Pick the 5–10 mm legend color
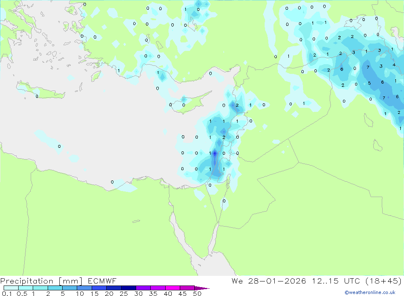The image size is (404, 296). click(69, 288)
